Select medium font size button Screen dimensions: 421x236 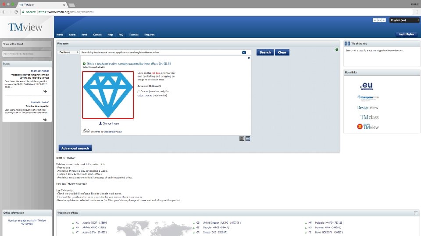pos(379,20)
